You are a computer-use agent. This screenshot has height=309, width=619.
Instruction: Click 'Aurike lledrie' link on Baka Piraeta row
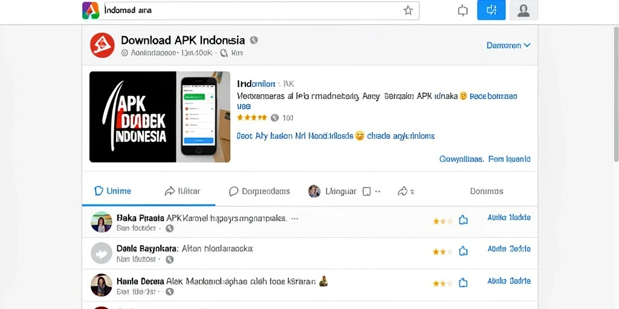509,217
